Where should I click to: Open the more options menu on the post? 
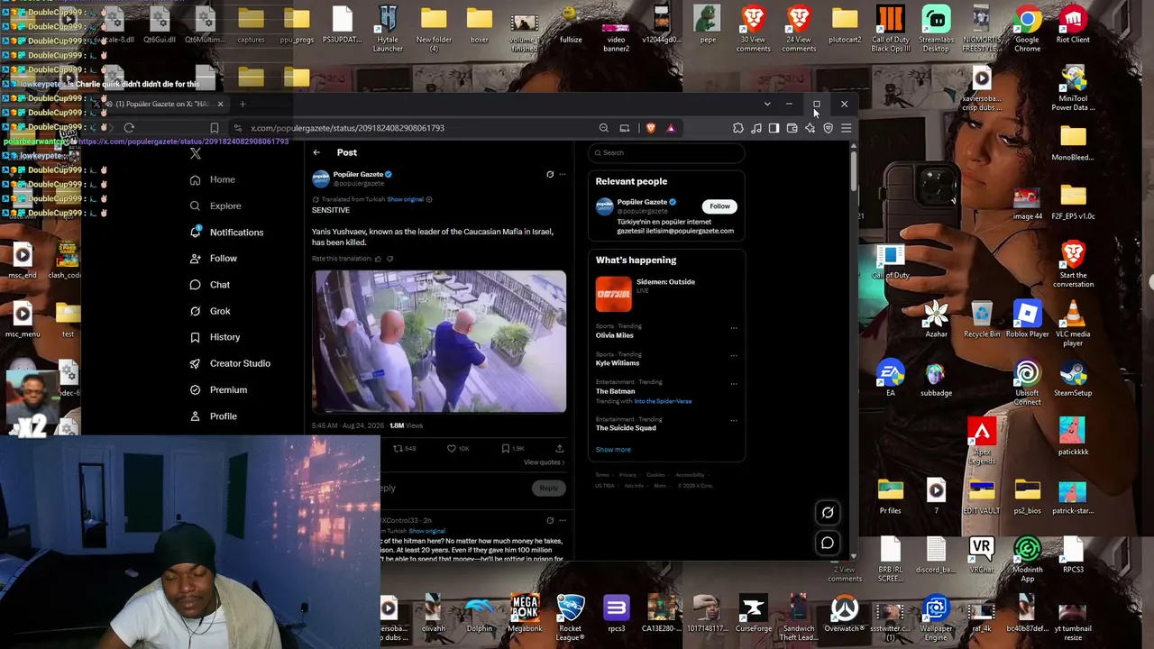click(562, 174)
